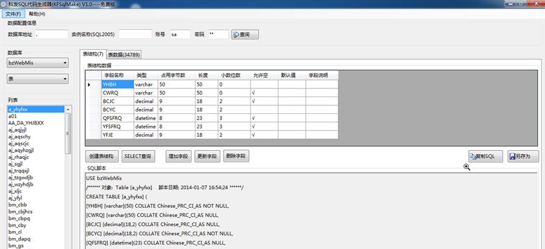The image size is (545, 249).
Task: Select the CWRQ field name cell
Action: (117, 93)
